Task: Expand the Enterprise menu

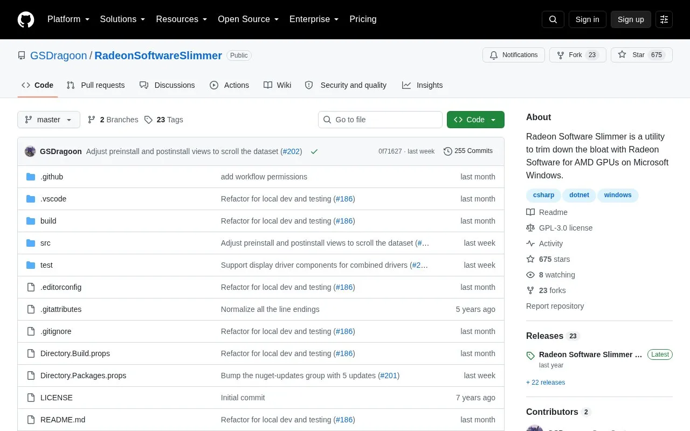Action: click(314, 19)
